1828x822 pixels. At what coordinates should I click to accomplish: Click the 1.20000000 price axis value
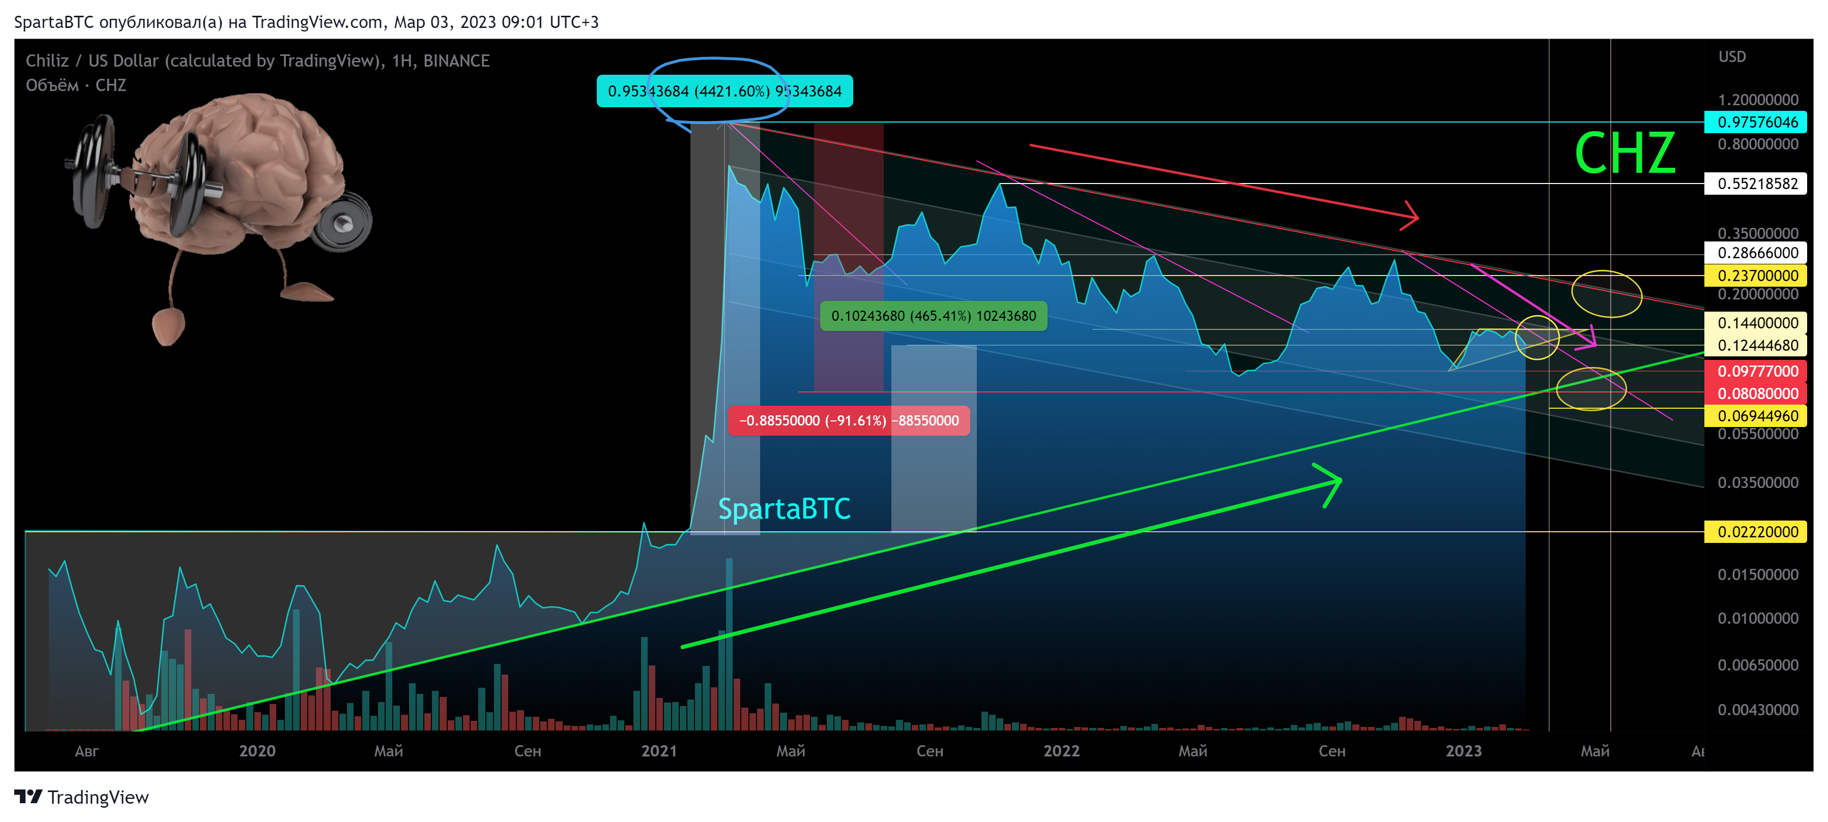pos(1758,100)
